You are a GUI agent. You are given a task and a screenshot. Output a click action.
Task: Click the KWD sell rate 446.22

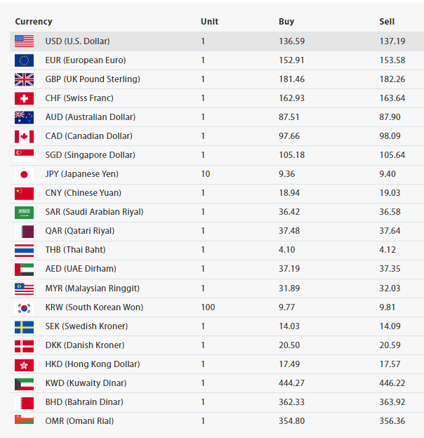392,383
